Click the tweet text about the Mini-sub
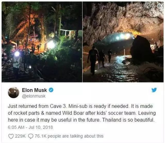This screenshot has height=143, width=165. click(82, 113)
